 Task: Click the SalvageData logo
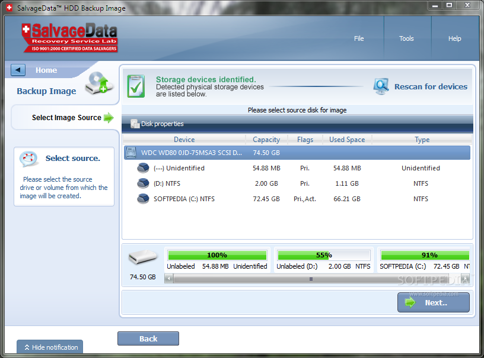(x=70, y=37)
